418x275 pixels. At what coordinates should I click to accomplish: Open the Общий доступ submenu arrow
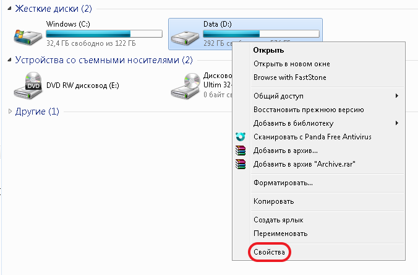(x=397, y=95)
